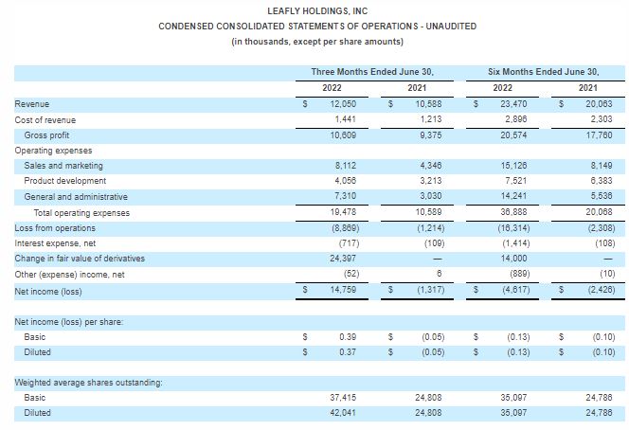Click the Net income (loss) per share heading

pyautogui.click(x=70, y=322)
